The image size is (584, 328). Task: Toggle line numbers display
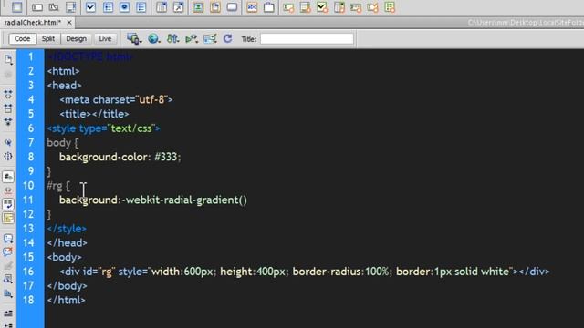pos(8,177)
